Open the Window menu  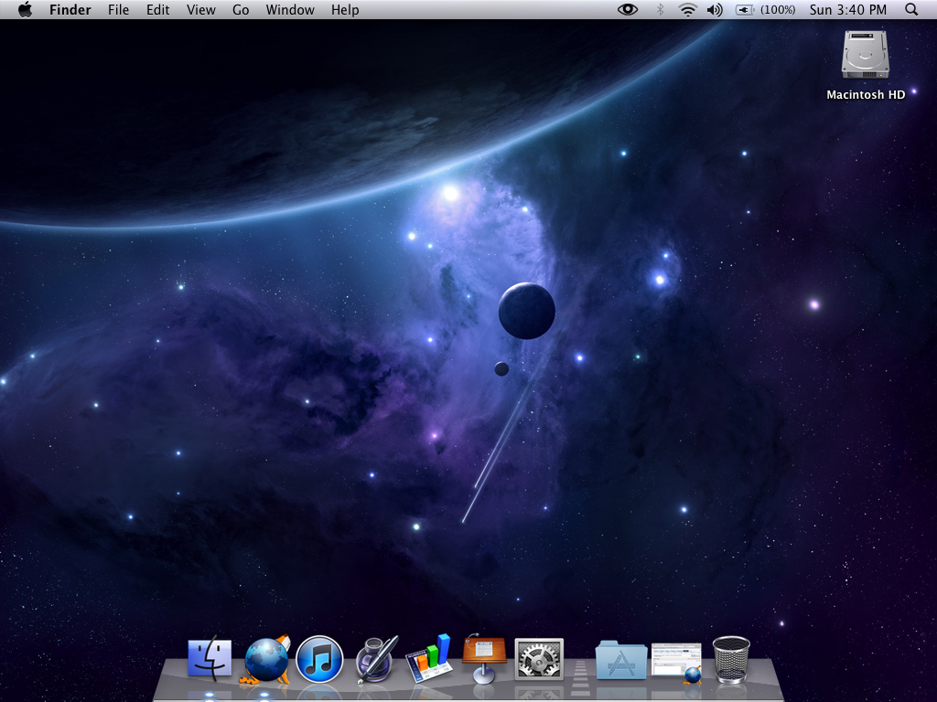tap(290, 9)
